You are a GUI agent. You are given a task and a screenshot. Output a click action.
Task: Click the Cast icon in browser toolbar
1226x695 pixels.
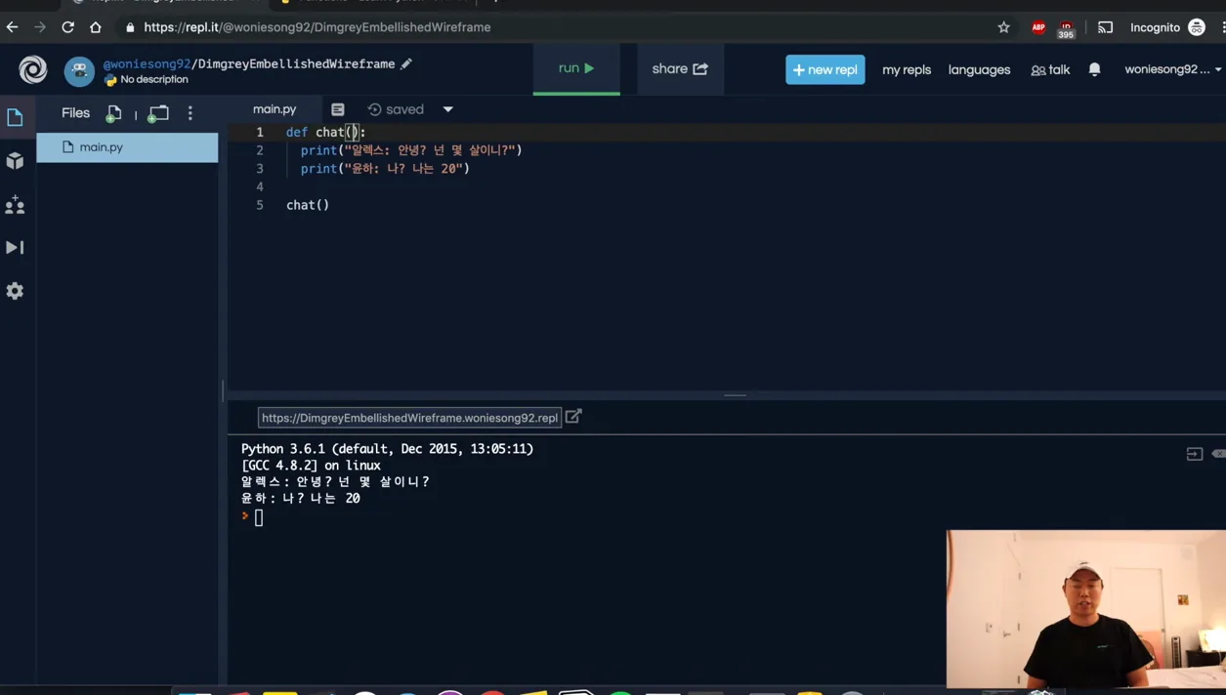pos(1105,27)
